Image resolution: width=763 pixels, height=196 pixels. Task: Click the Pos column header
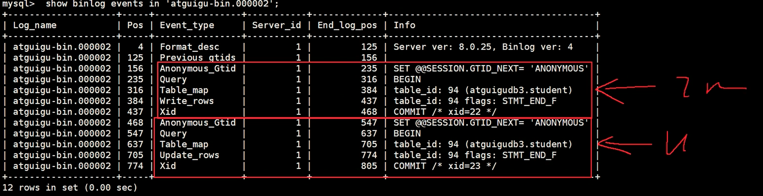pyautogui.click(x=135, y=25)
